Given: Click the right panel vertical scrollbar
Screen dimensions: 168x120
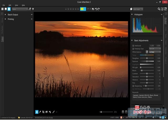Looking at the screenshot, I should (x=164, y=46).
